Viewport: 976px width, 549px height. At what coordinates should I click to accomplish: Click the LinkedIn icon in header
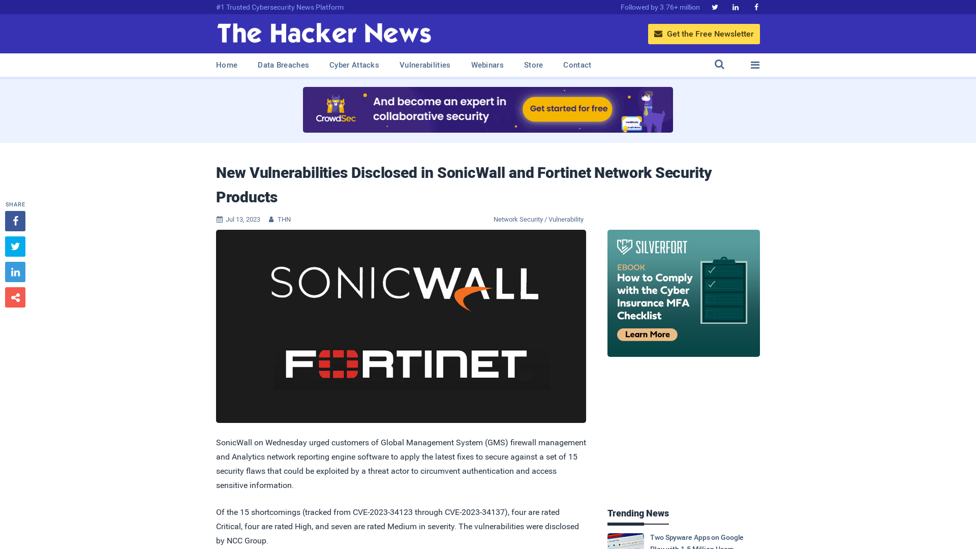[x=736, y=7]
